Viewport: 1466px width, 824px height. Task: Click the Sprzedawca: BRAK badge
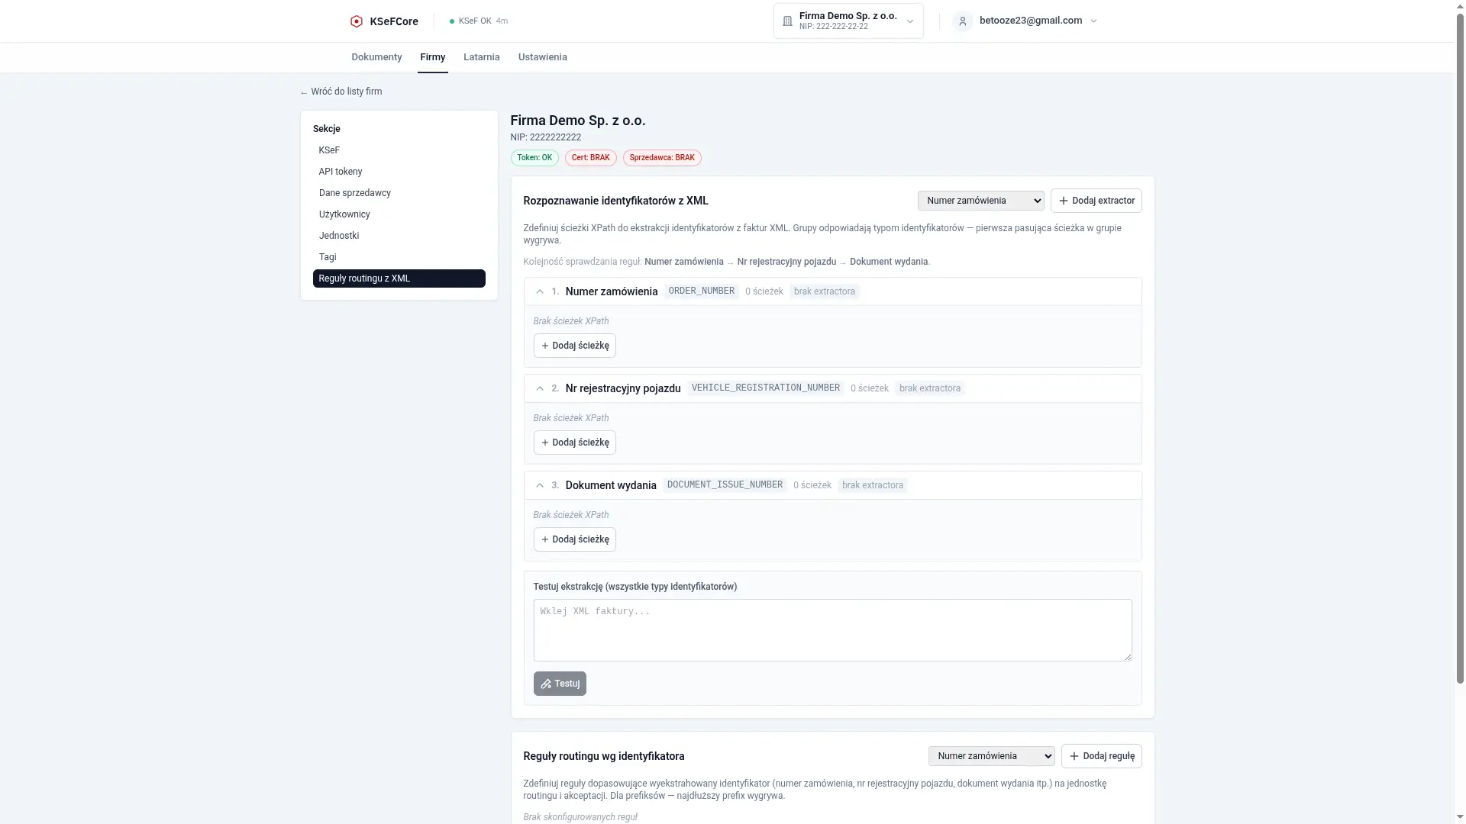662,158
